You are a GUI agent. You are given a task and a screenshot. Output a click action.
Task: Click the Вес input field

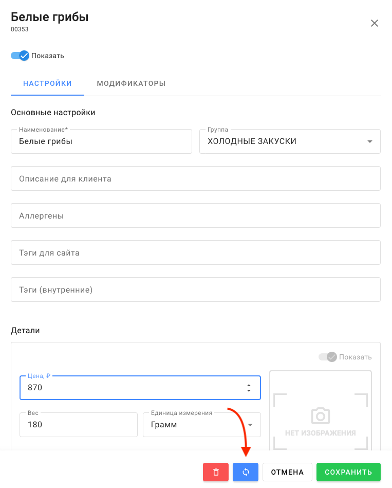pos(78,425)
